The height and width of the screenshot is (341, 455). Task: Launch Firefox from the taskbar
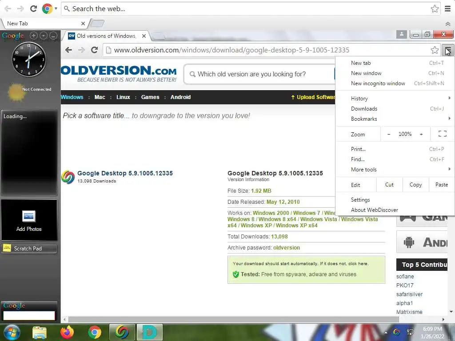pyautogui.click(x=67, y=332)
